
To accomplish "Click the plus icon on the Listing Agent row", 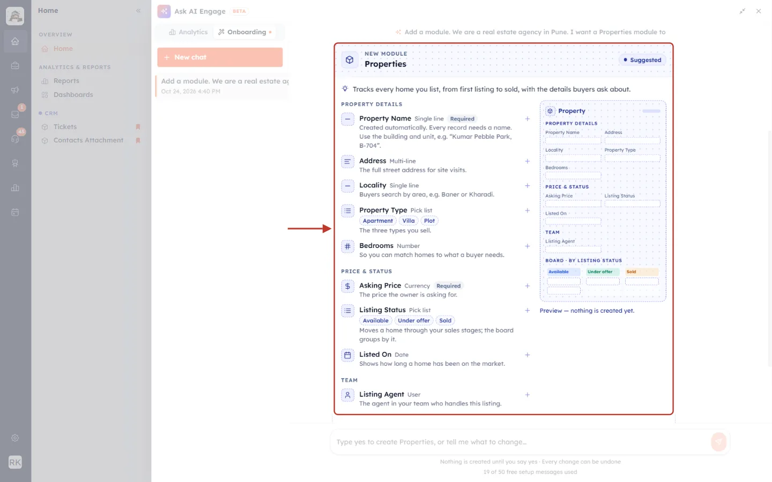I will click(528, 395).
